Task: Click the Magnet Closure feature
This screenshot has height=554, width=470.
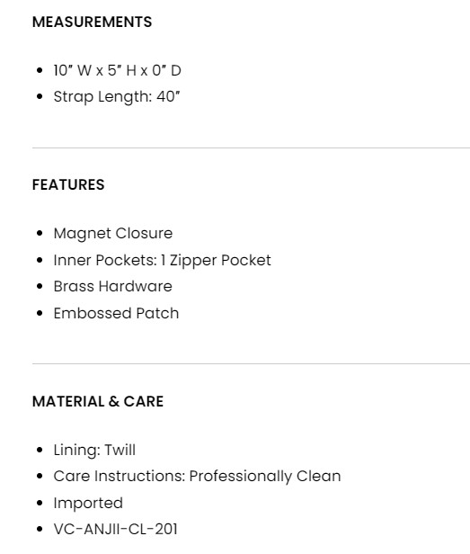Action: pos(113,233)
